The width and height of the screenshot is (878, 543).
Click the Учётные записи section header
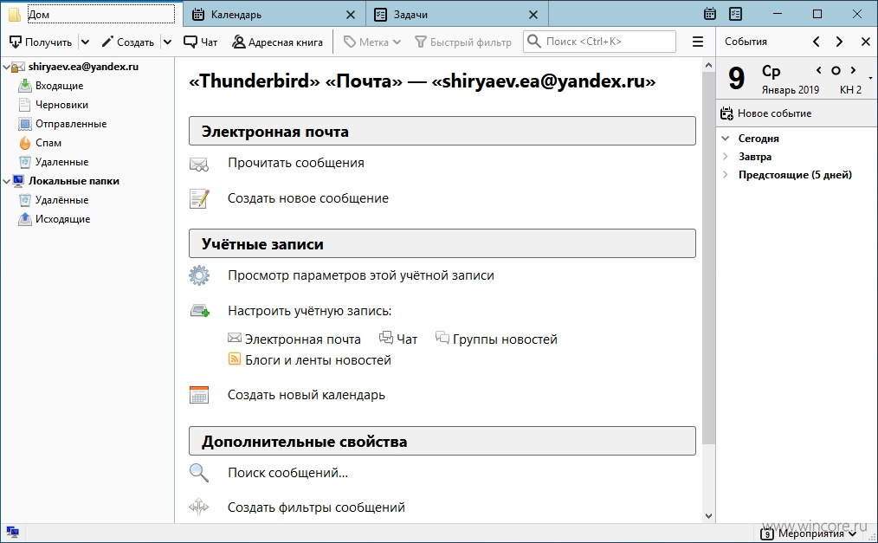pyautogui.click(x=442, y=243)
